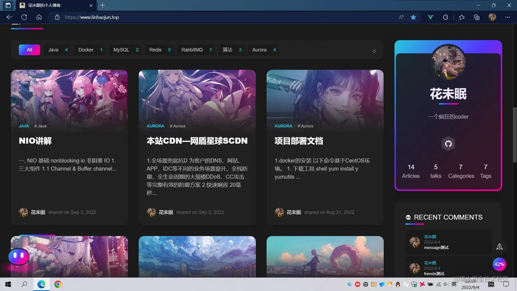Open the browser settings menu via three dots
Screen dimensions: 517x291
(507, 17)
